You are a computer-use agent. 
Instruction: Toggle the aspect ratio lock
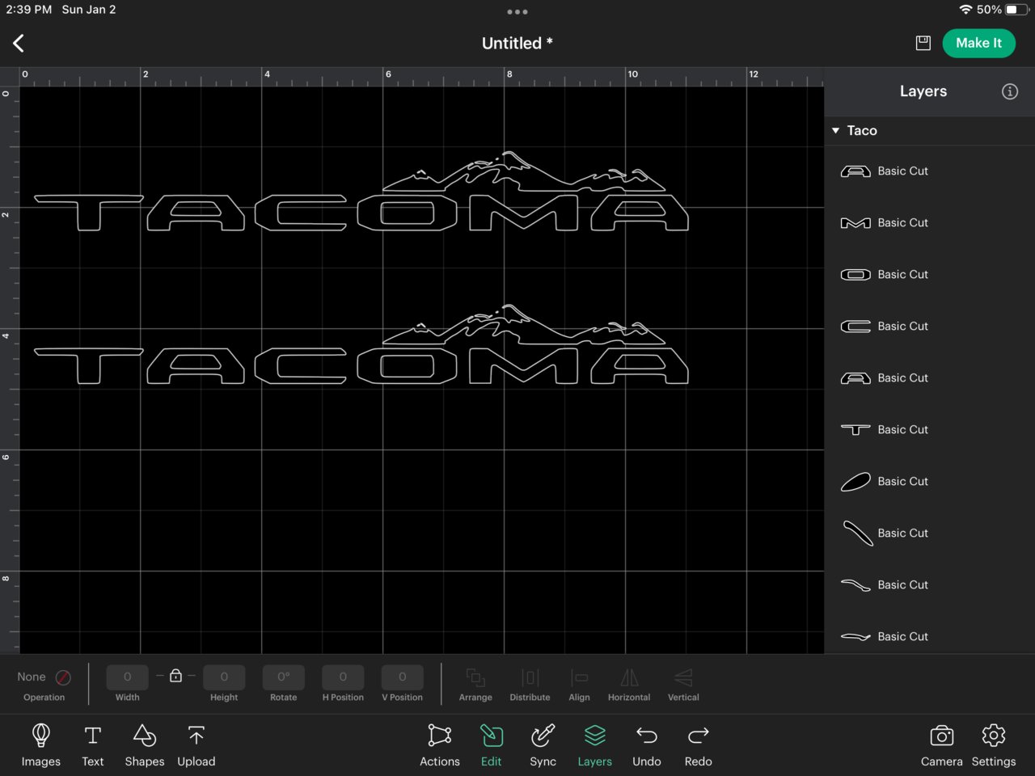click(x=175, y=676)
